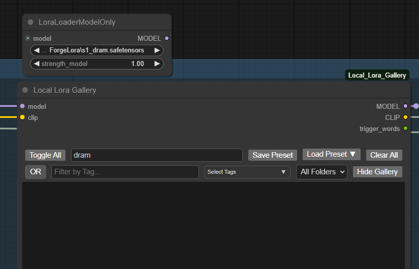Click Local Lora Gallery CLIP output socket
Screen dimensions: 419x269
405,117
